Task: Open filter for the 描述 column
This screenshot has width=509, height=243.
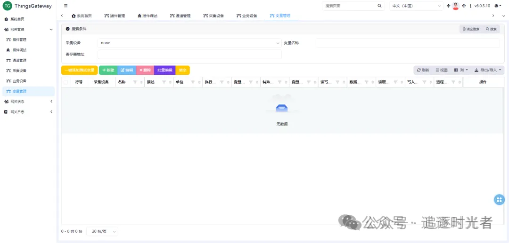Action: [x=164, y=82]
